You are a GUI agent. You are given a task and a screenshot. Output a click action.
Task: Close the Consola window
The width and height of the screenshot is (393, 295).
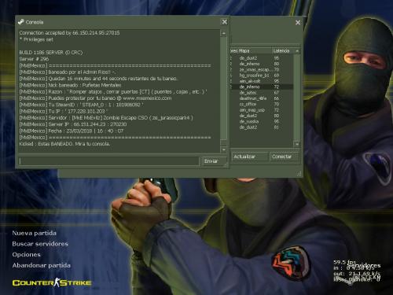click(x=225, y=22)
